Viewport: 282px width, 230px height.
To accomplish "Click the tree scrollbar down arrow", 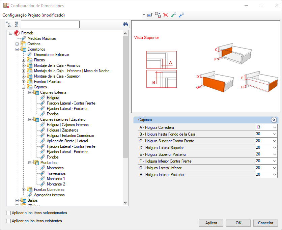I will tap(125, 203).
